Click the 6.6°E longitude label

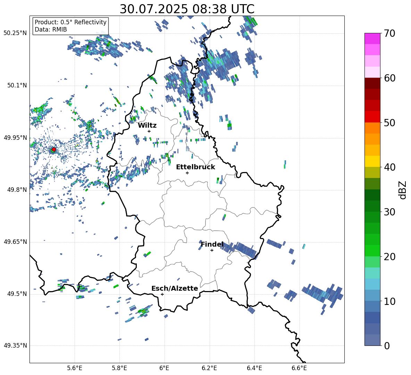click(299, 368)
